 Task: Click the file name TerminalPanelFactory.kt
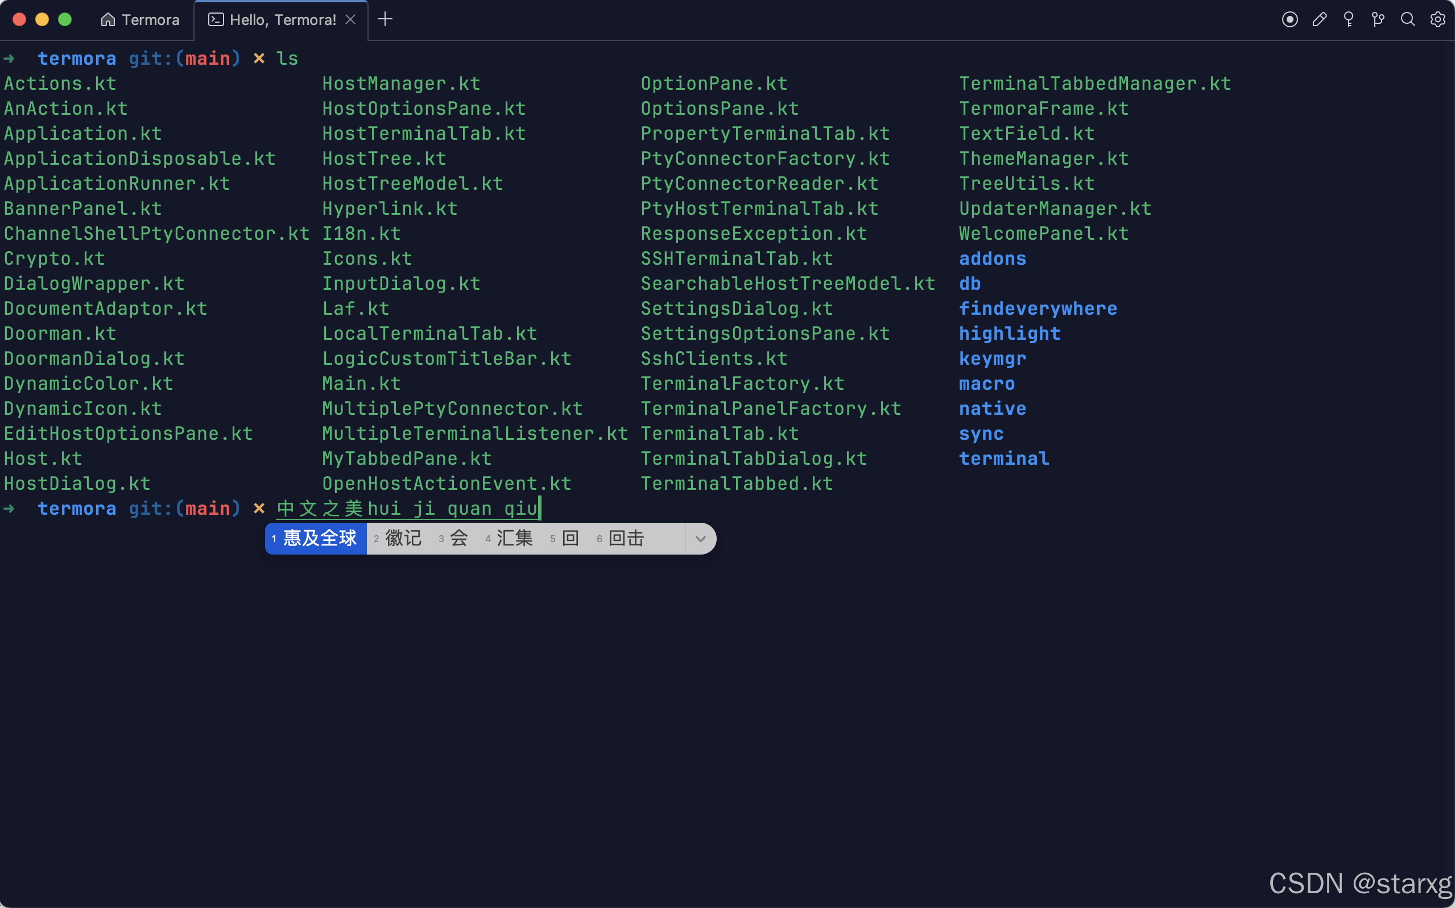pos(771,409)
